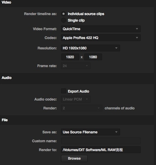156x165 pixels.
Task: Click the 'Video Format:' label
Action: click(x=45, y=29)
